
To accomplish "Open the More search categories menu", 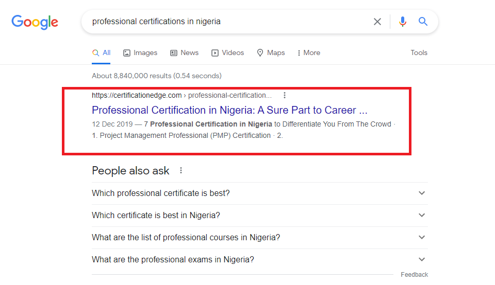I will point(308,53).
